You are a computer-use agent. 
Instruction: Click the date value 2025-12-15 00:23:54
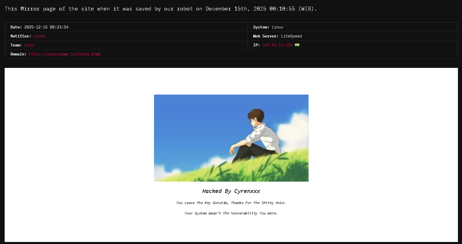pos(46,27)
